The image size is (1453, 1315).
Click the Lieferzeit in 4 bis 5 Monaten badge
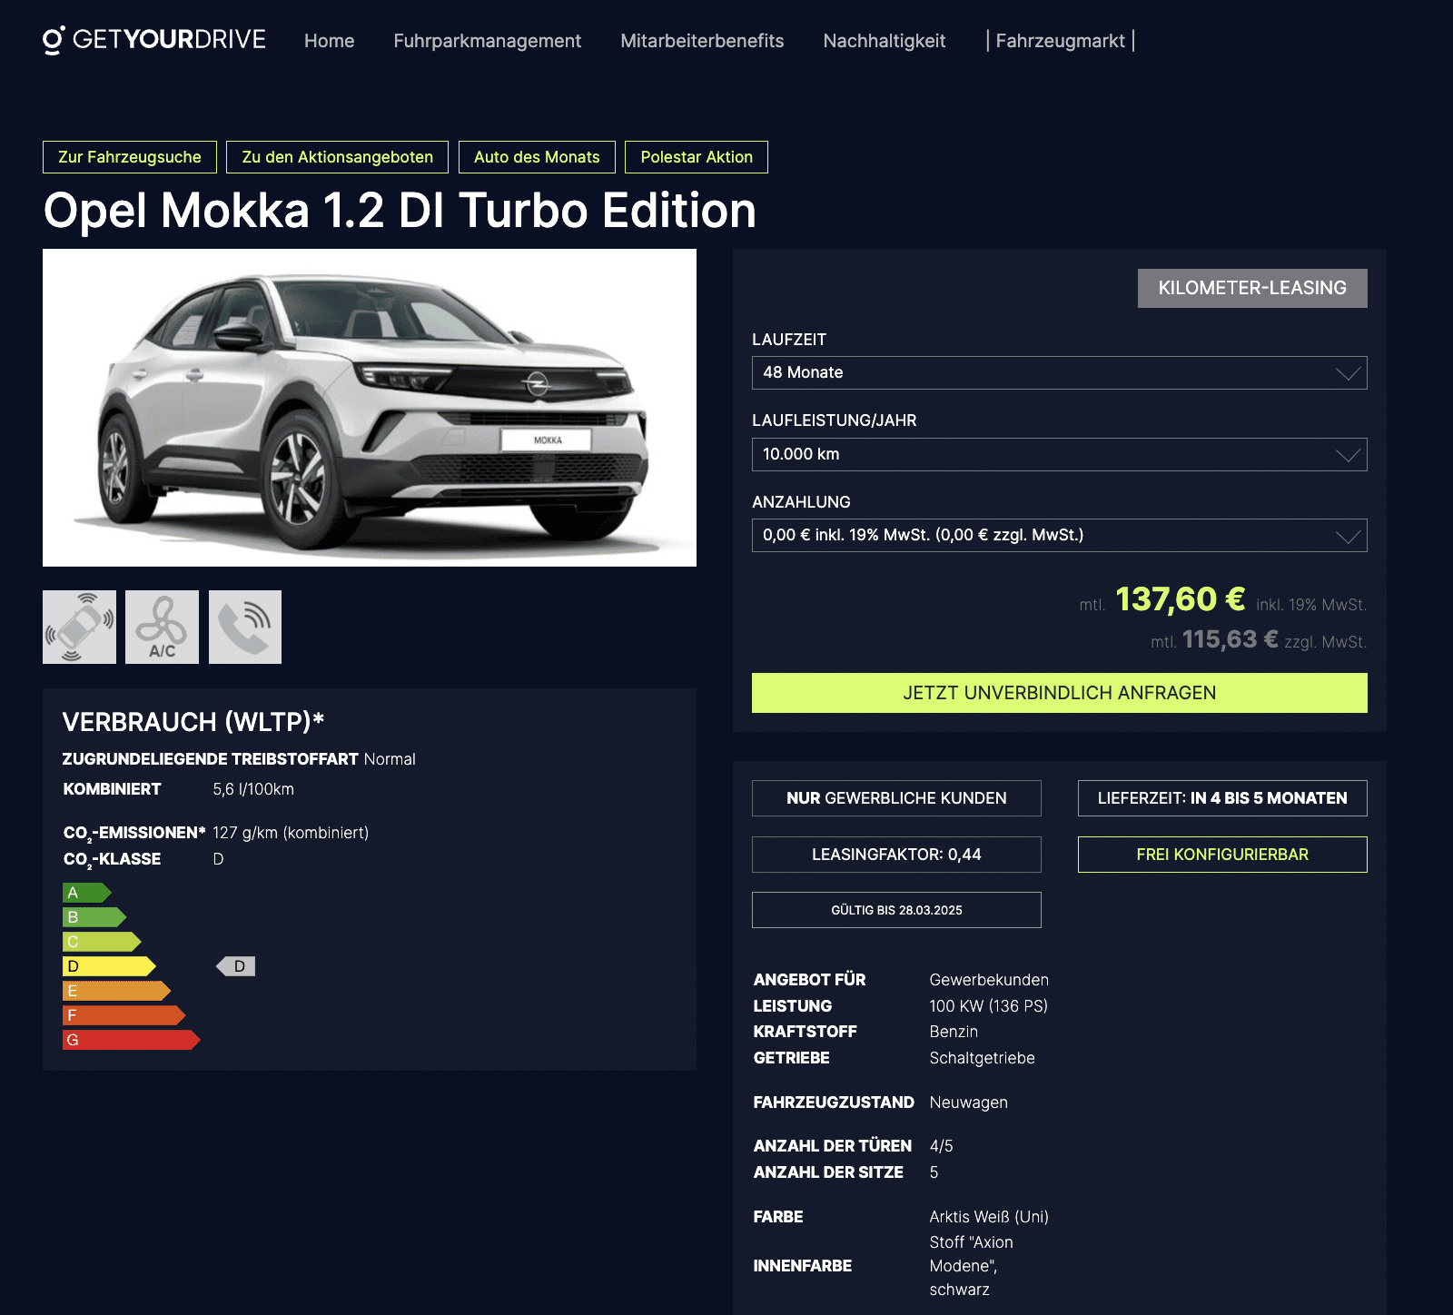click(x=1222, y=798)
